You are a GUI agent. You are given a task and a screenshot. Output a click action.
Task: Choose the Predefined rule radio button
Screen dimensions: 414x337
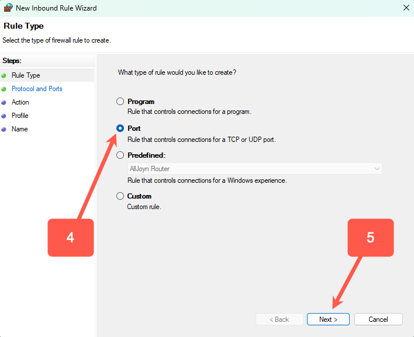[x=120, y=155]
